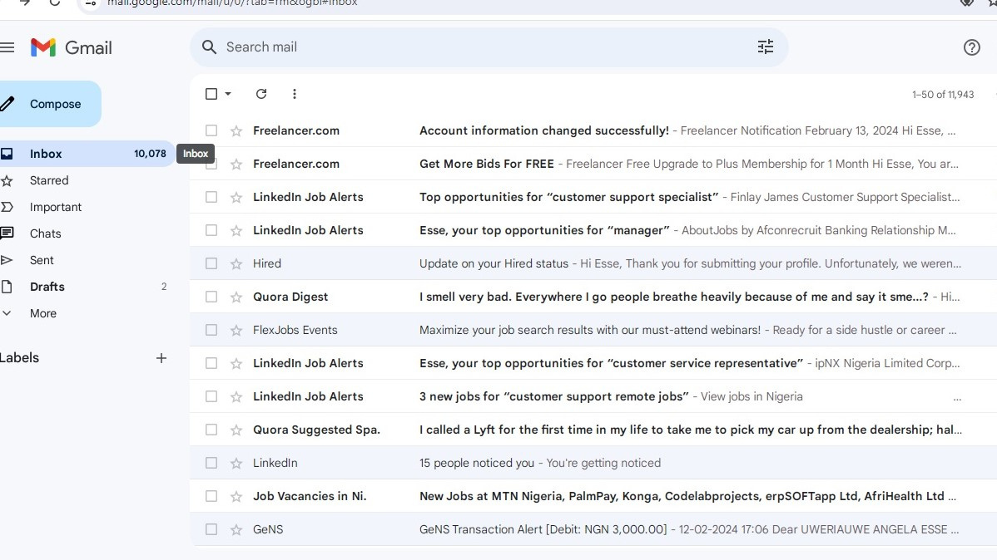997x560 pixels.
Task: Select the GeNS email checkbox
Action: (x=211, y=529)
